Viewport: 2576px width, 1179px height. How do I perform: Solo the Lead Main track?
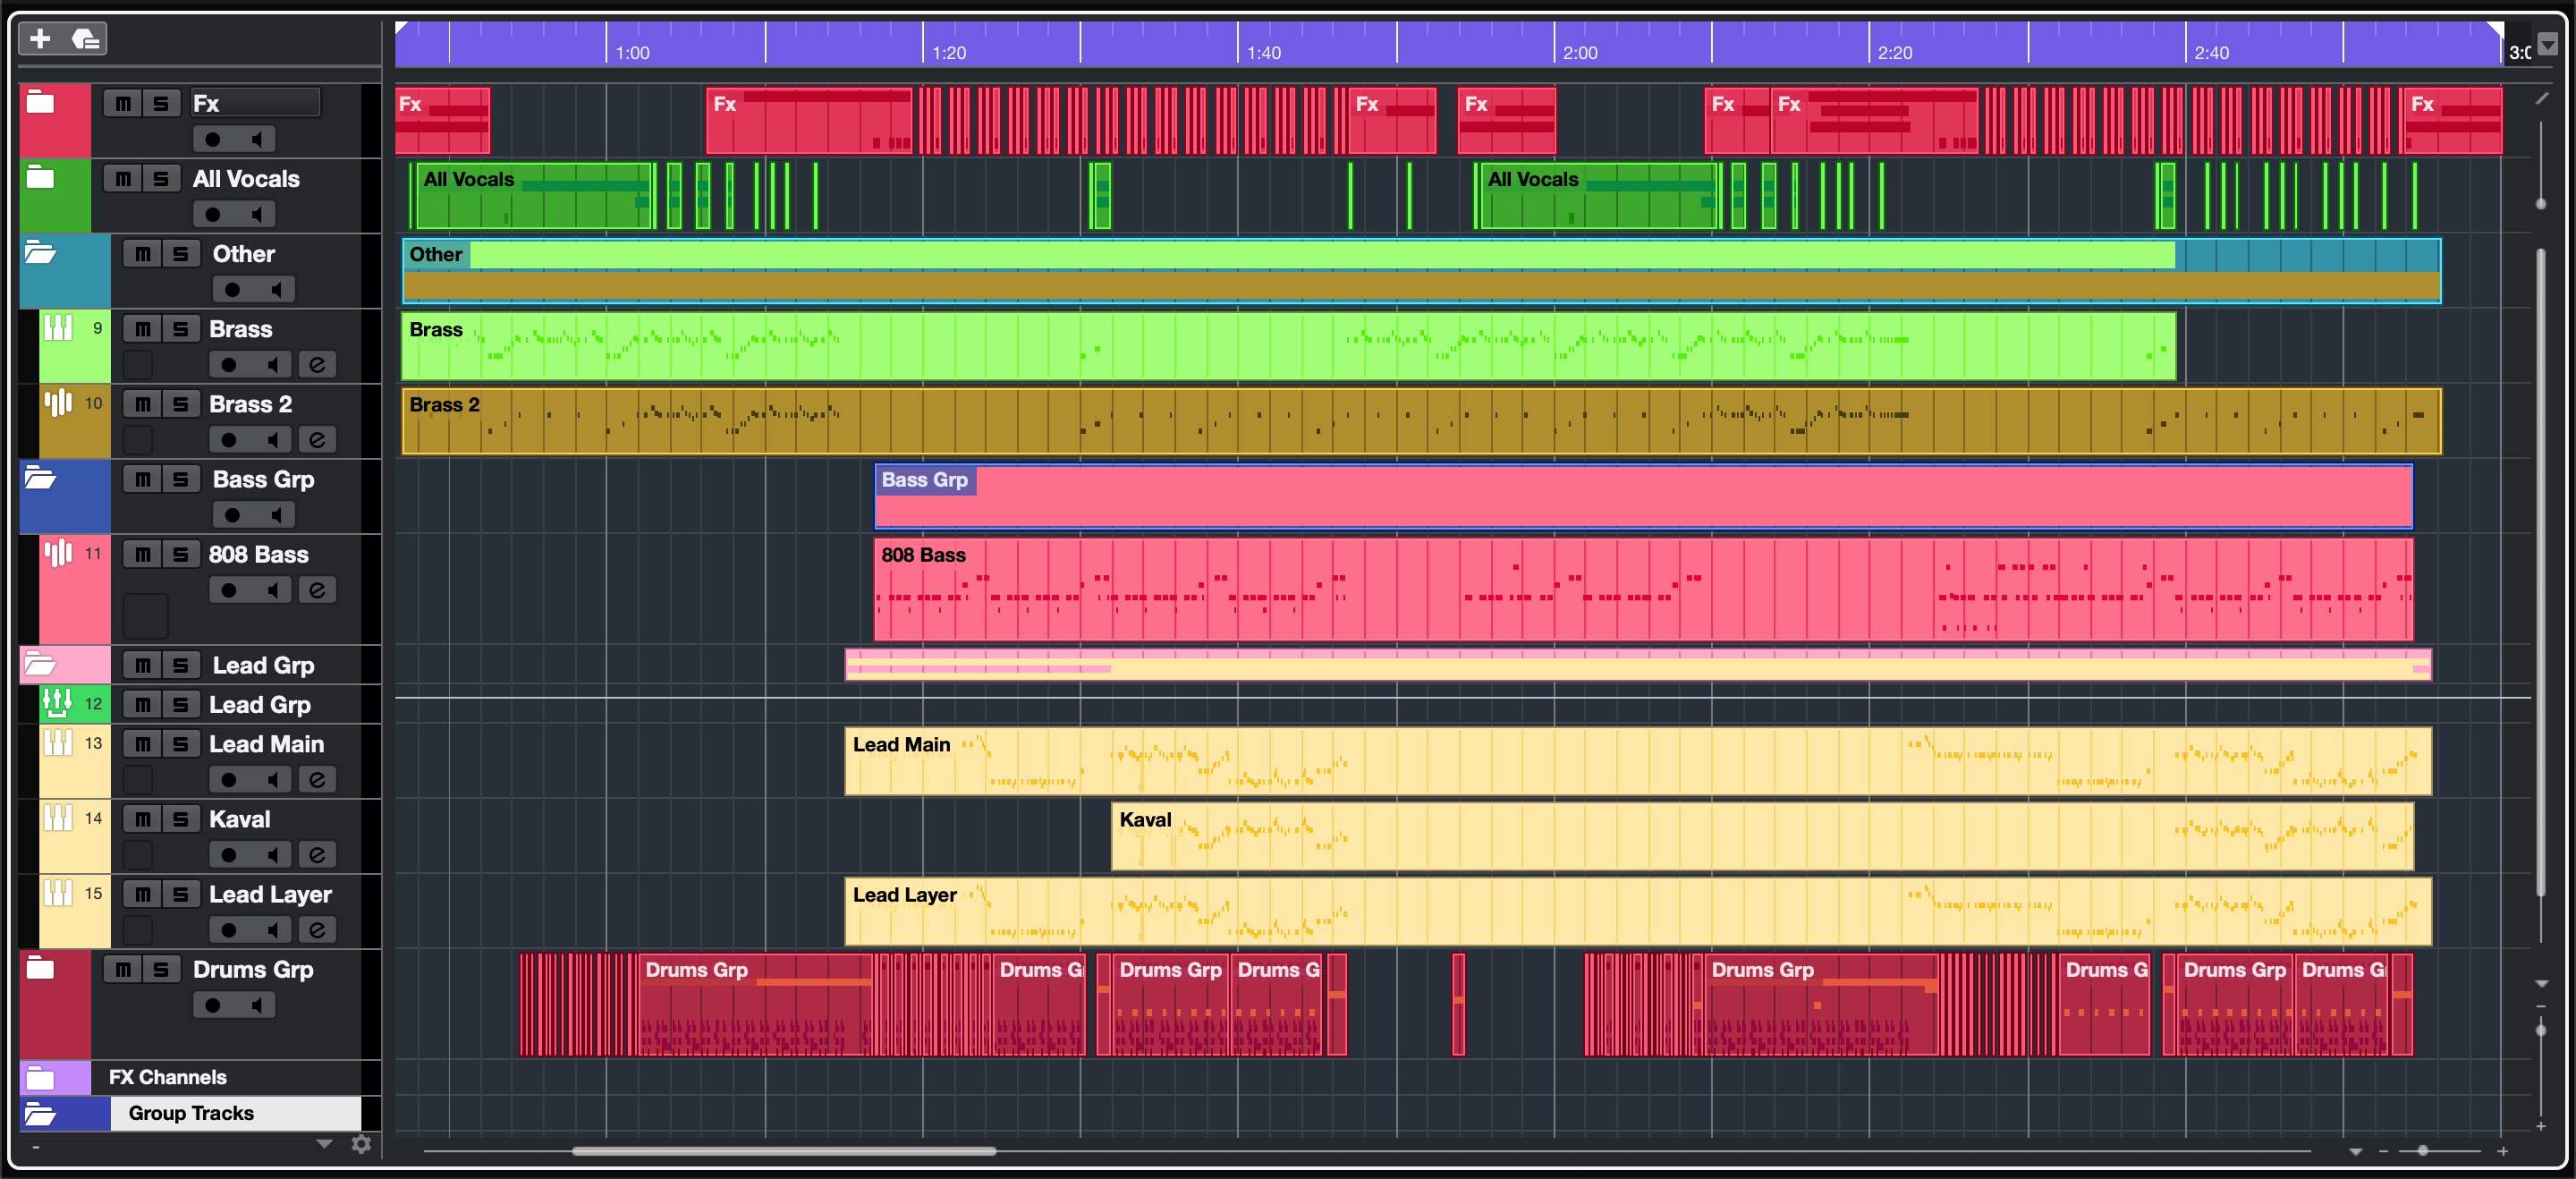(x=181, y=744)
